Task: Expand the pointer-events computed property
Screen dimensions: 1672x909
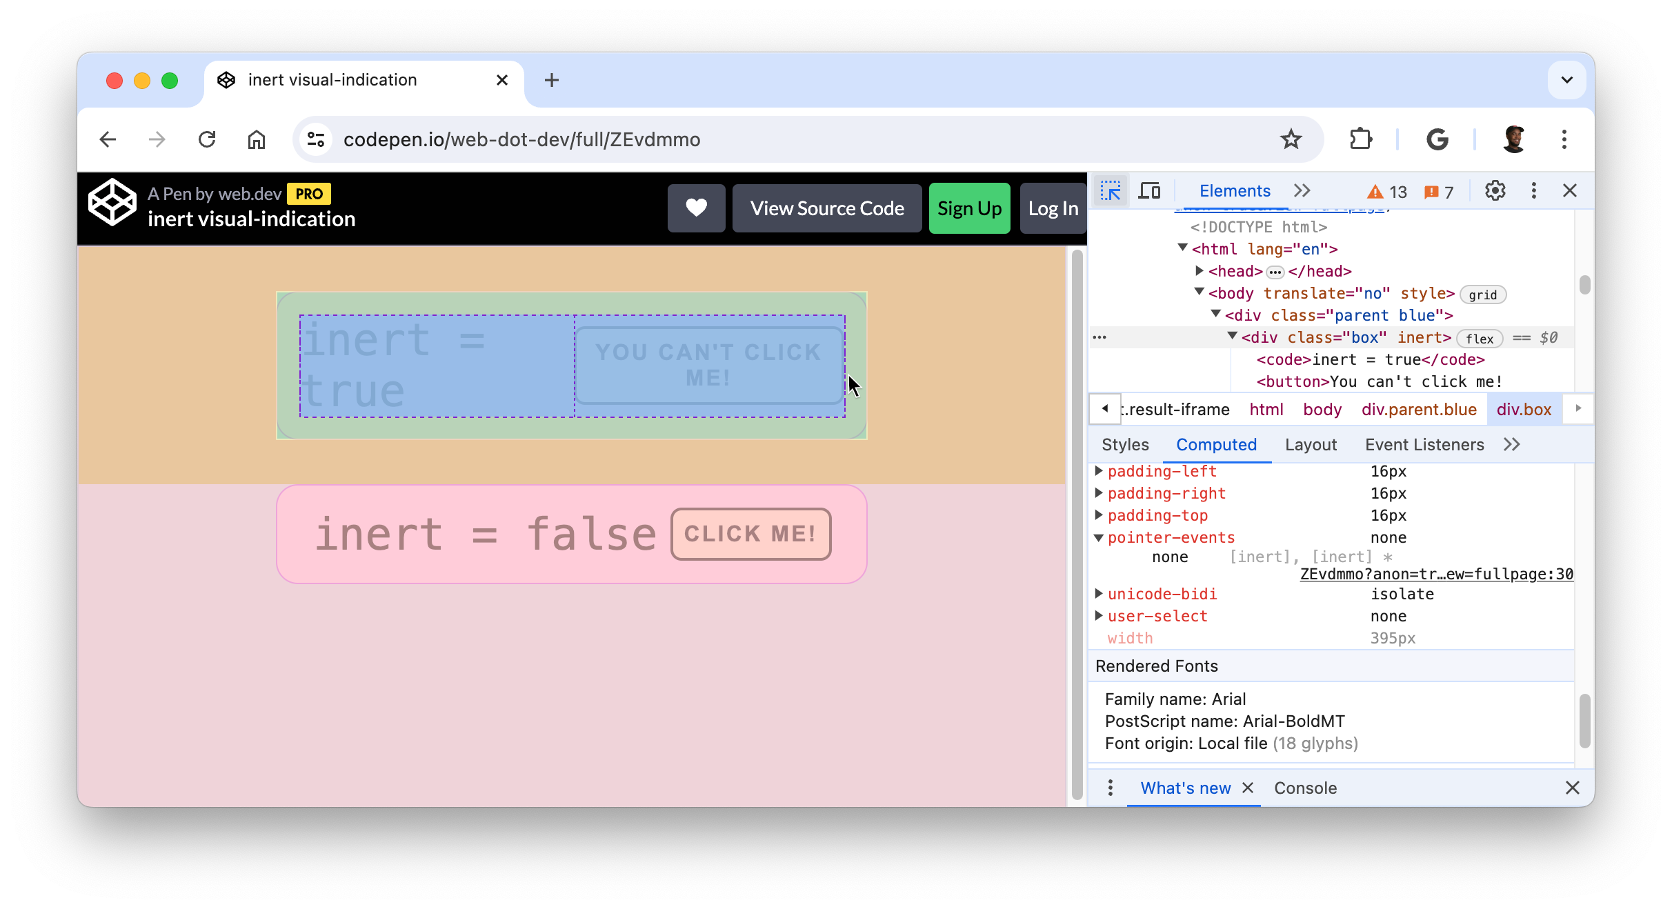Action: (x=1099, y=536)
